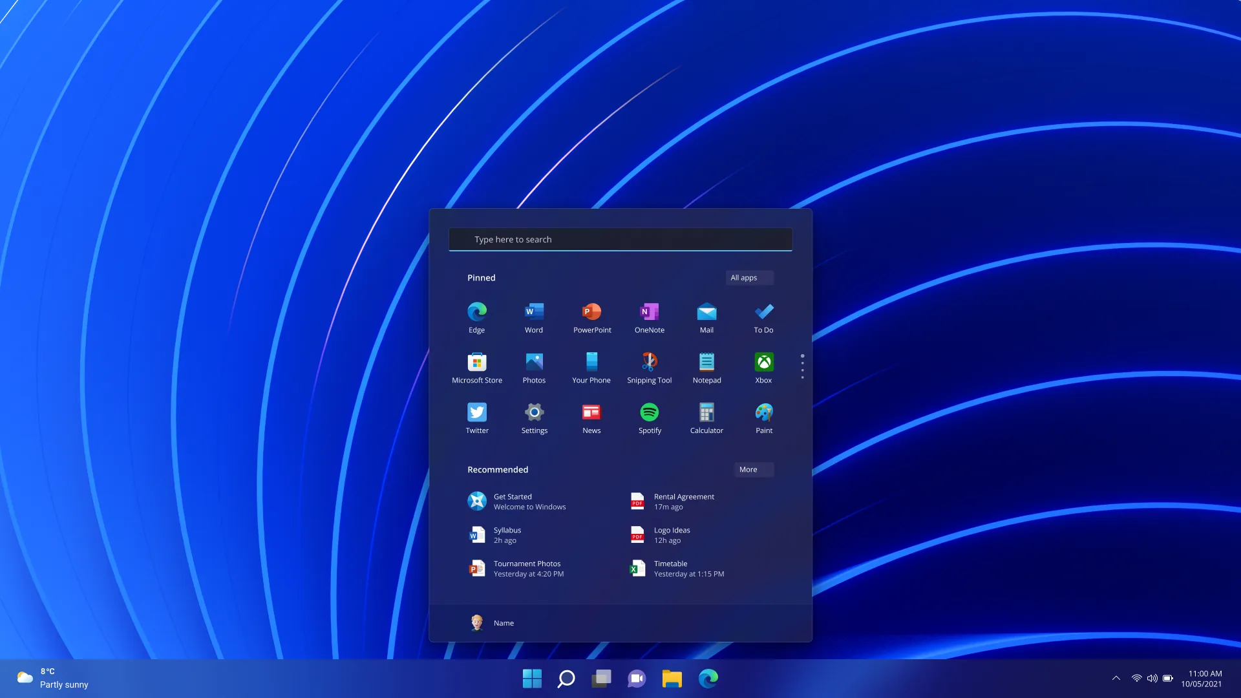Open the Paint app
This screenshot has height=698, width=1241.
(x=764, y=418)
